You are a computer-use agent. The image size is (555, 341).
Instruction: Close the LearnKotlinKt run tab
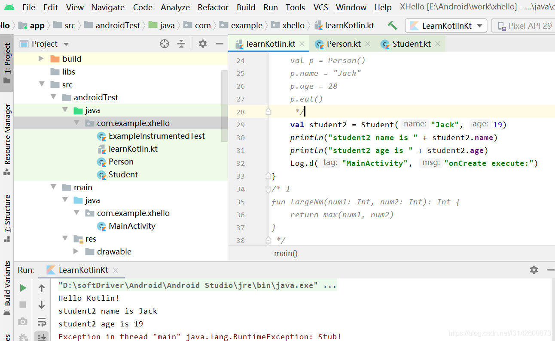(x=116, y=270)
